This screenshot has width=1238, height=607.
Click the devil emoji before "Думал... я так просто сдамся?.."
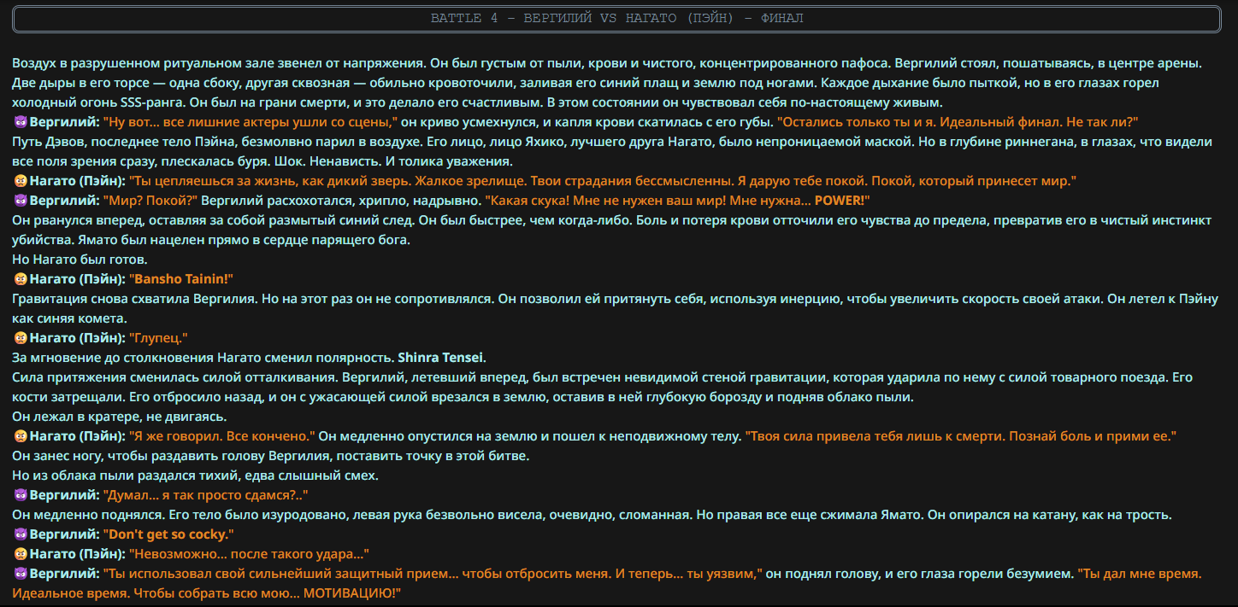pyautogui.click(x=21, y=495)
